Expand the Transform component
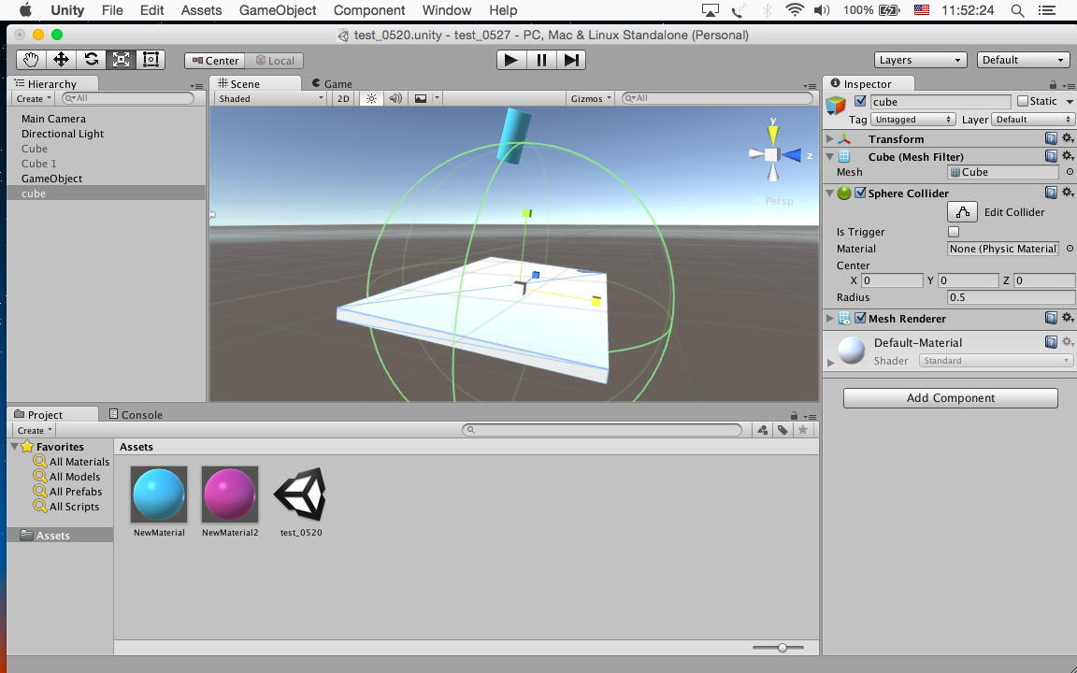Viewport: 1077px width, 673px height. tap(830, 138)
